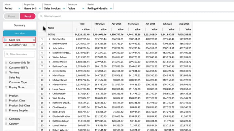The image size is (234, 131).
Task: Remove Customer Type from the nest view
Action: pos(34,45)
